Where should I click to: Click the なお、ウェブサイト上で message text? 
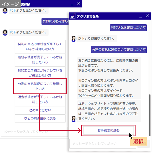109,111
